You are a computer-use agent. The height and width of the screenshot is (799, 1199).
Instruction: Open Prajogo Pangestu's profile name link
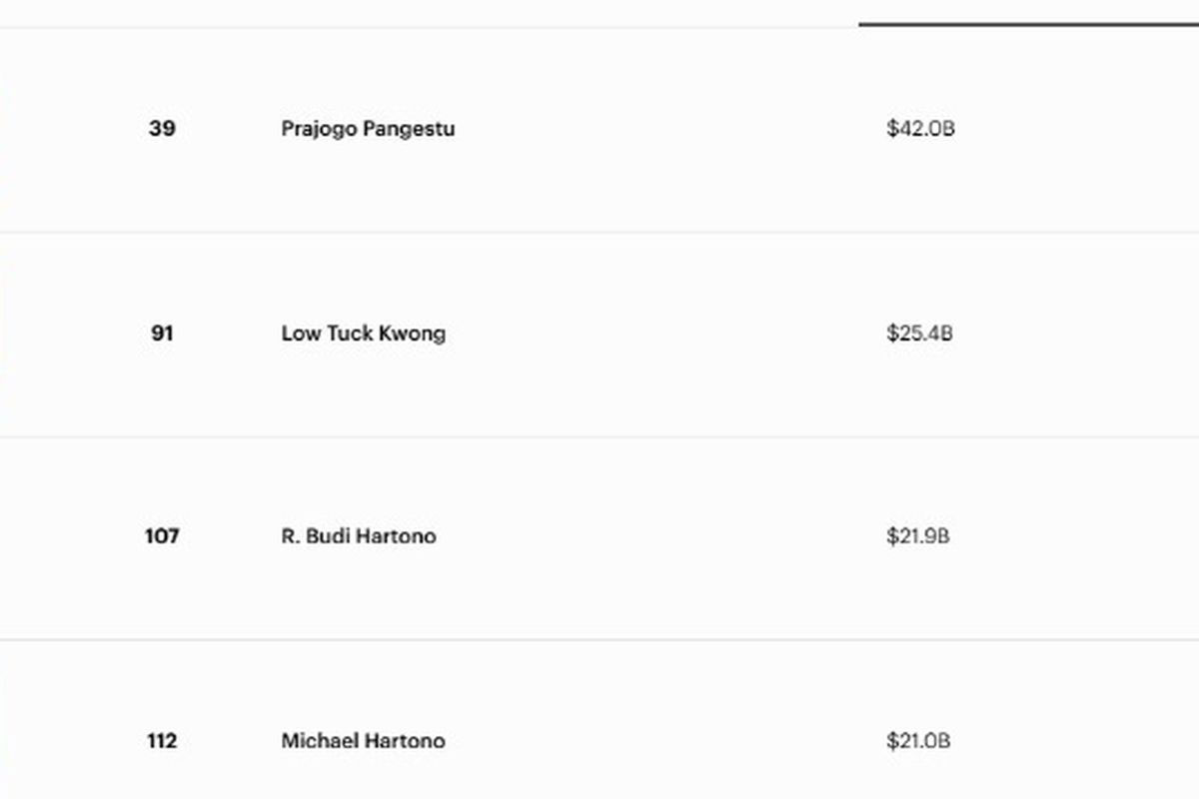368,129
